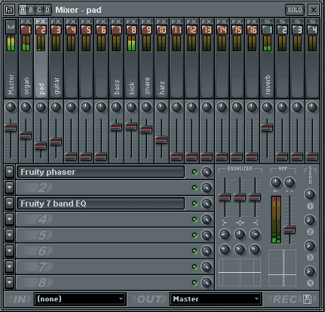The height and width of the screenshot is (312, 325).
Task: Select FX track 7 bass
Action: [116, 58]
